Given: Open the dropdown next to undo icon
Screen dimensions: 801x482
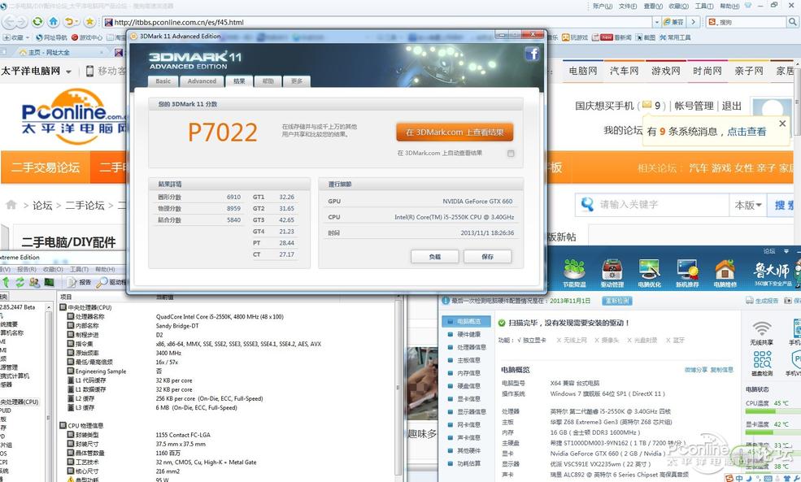Looking at the screenshot, I should coord(77,22).
